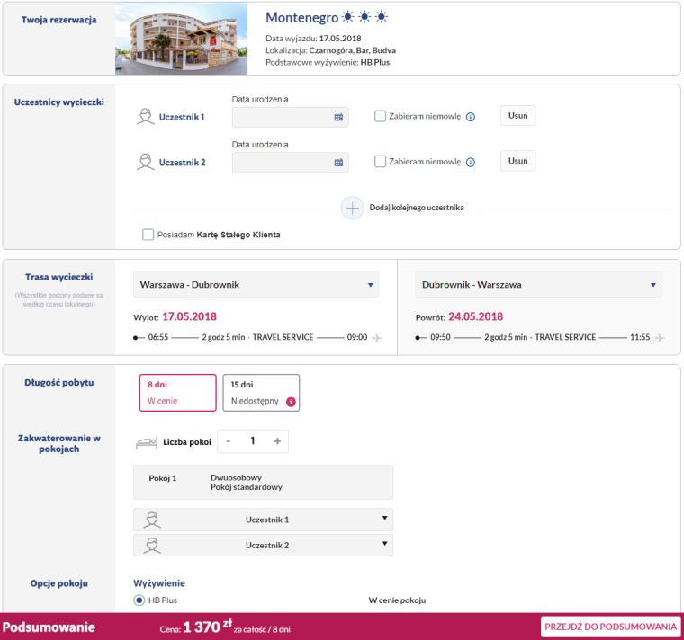The image size is (684, 640).
Task: Open Dubrownik - Warszawa return route dropdown
Action: (538, 284)
